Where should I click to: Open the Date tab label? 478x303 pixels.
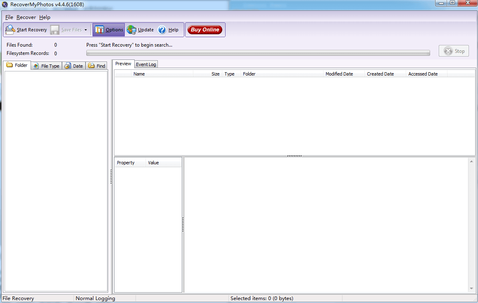[78, 66]
